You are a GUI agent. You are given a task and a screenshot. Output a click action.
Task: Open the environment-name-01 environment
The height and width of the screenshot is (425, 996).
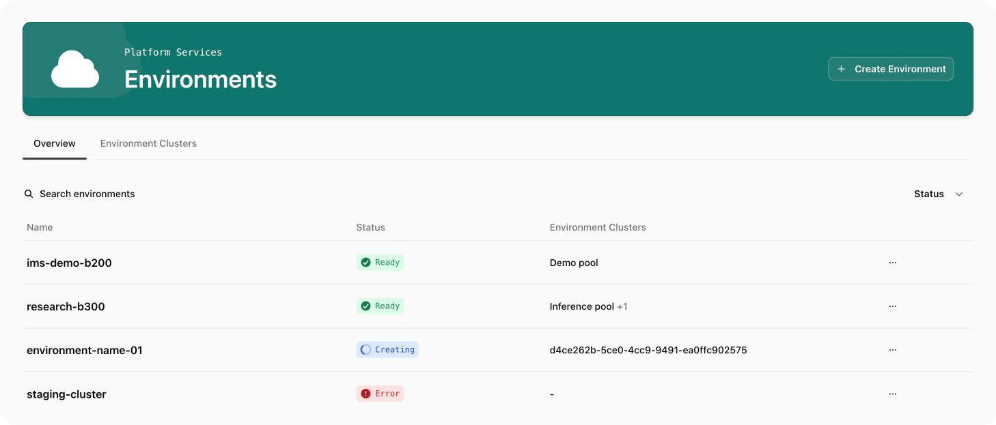click(85, 350)
